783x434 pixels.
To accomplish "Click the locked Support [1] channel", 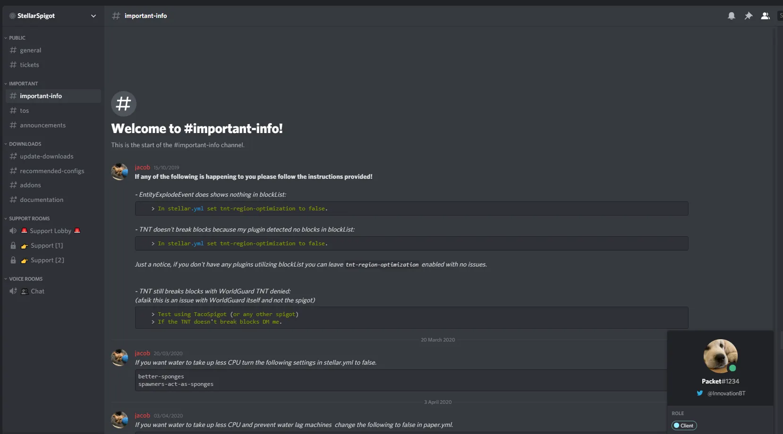I will [x=46, y=246].
